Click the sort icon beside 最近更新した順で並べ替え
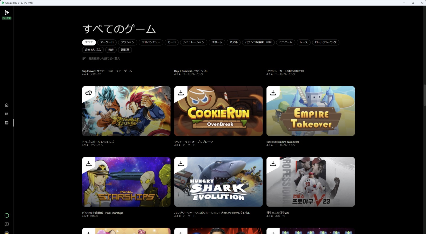 click(x=84, y=59)
